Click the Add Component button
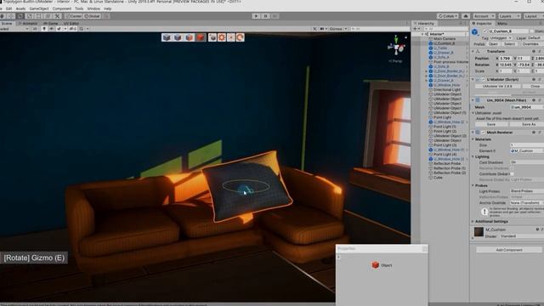 coord(509,250)
